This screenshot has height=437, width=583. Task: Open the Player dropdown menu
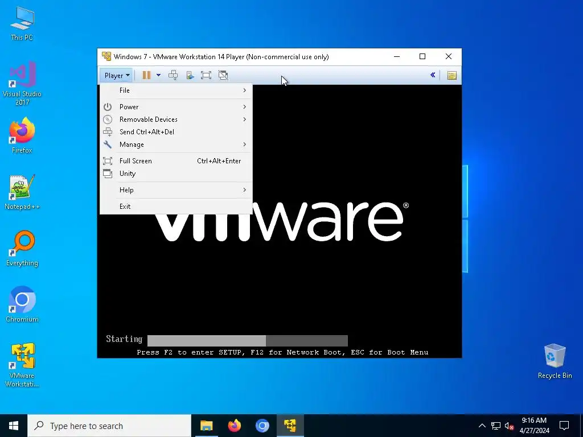[116, 76]
